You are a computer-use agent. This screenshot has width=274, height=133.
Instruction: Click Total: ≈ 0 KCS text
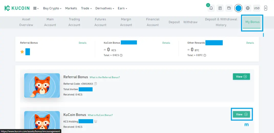(x=111, y=55)
